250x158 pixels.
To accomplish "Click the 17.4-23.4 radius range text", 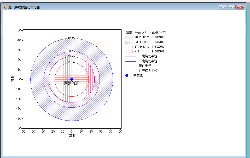I will (x=142, y=47).
